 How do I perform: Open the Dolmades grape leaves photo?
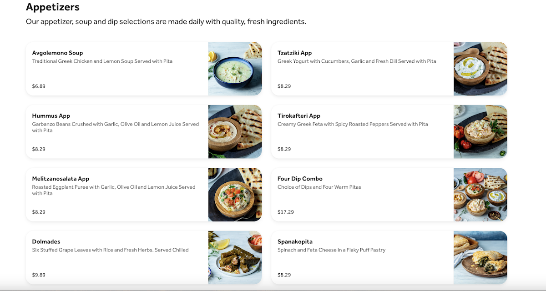(235, 257)
